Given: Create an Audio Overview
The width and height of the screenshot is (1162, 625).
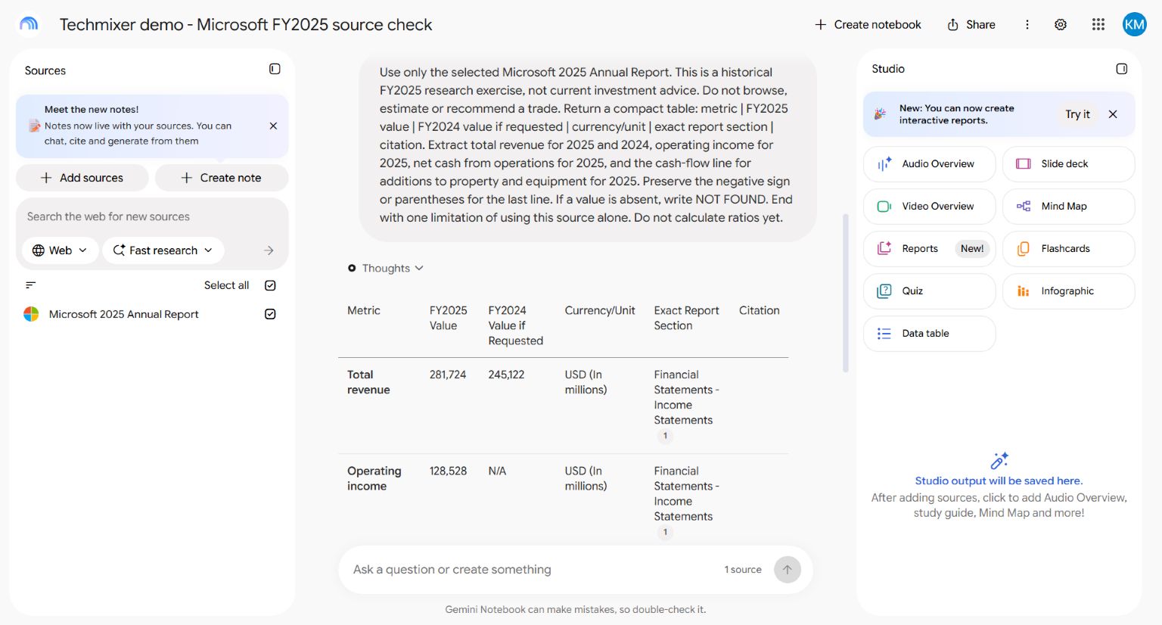Looking at the screenshot, I should 929,164.
